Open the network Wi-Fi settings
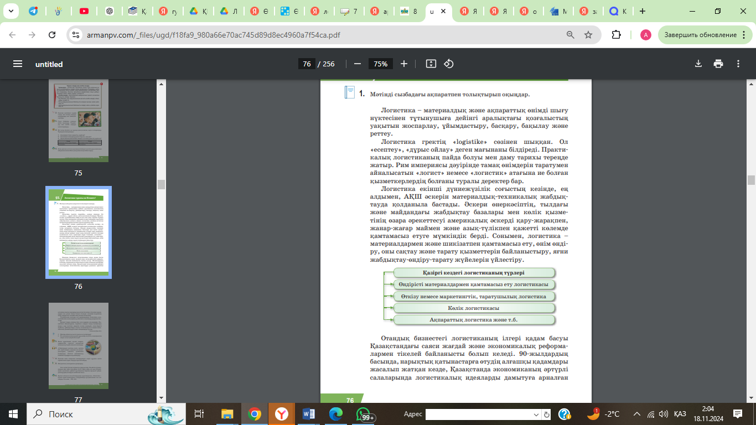Viewport: 756px width, 425px height. pos(650,414)
